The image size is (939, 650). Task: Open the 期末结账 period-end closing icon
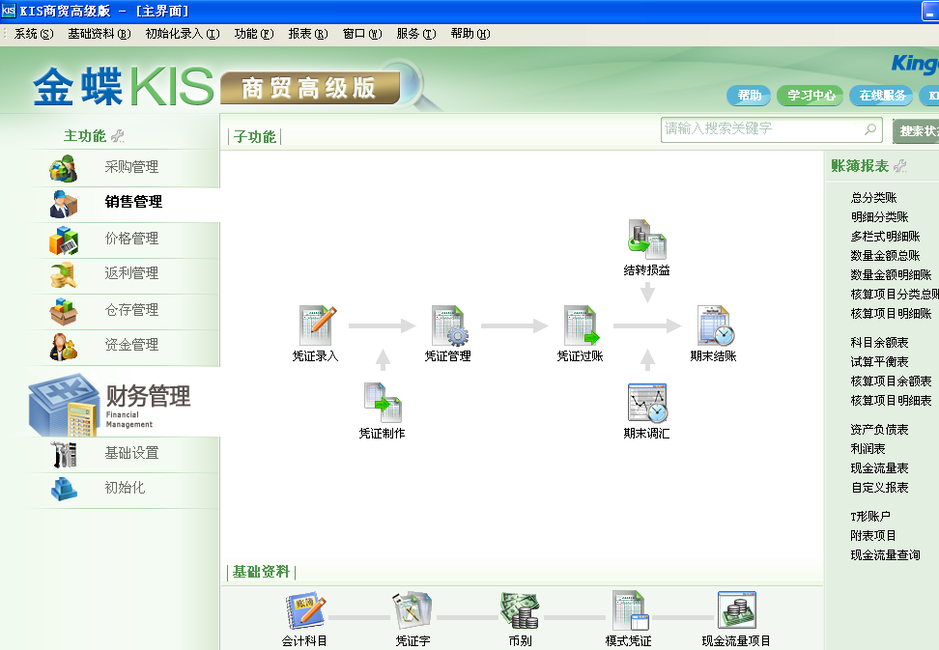[715, 325]
